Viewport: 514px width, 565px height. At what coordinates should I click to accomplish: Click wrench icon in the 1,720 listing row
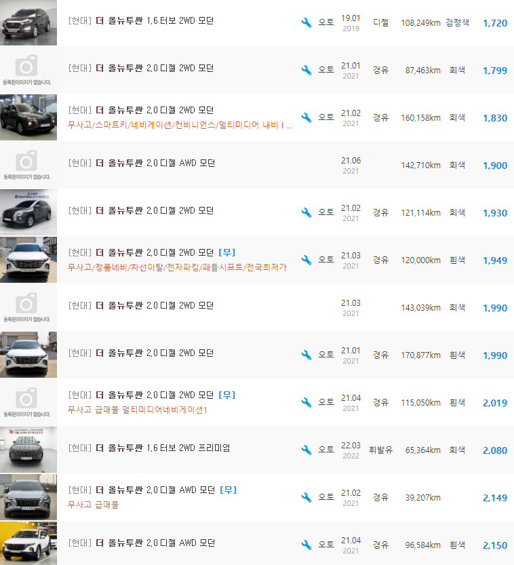[307, 22]
